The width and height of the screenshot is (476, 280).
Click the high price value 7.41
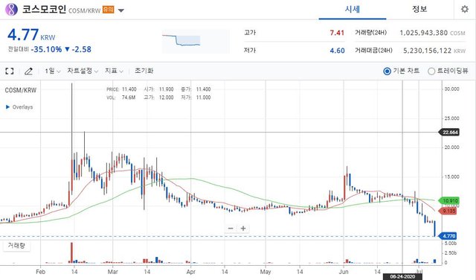[x=337, y=33]
